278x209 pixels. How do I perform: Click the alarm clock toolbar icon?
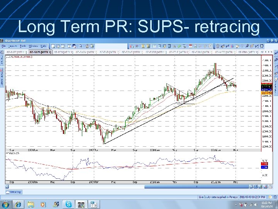[x=262, y=46]
